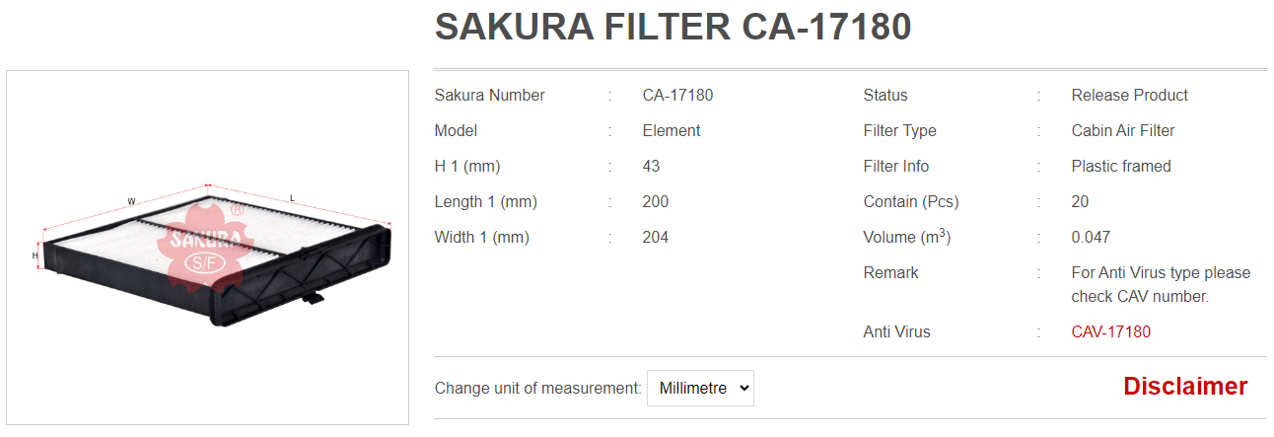Click the Change unit of measurement label
The image size is (1274, 437).
(x=538, y=388)
